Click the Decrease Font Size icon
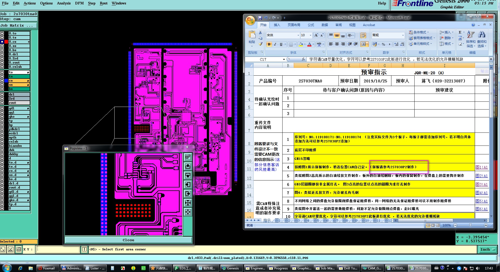Screen dimensions: 500x272 [322, 35]
